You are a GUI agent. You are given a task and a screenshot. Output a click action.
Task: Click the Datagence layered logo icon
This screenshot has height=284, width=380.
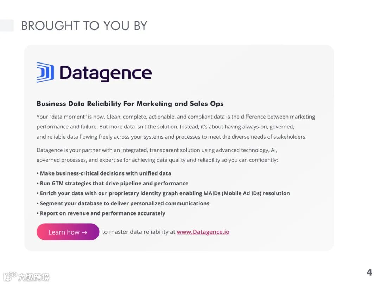(x=45, y=73)
